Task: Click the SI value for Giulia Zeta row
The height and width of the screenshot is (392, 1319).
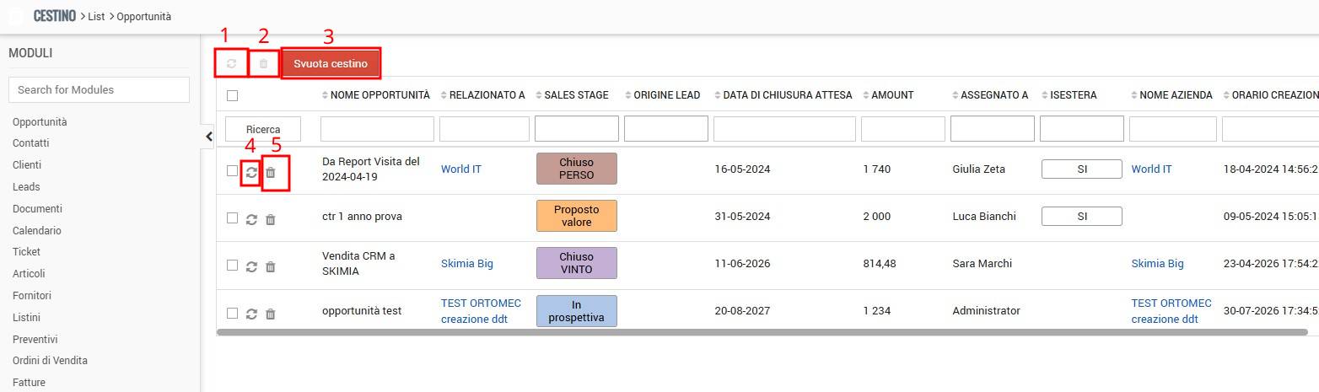Action: coord(1082,169)
